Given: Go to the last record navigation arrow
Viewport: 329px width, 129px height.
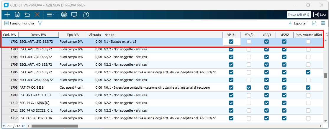Looking at the screenshot, I should 24,126.
